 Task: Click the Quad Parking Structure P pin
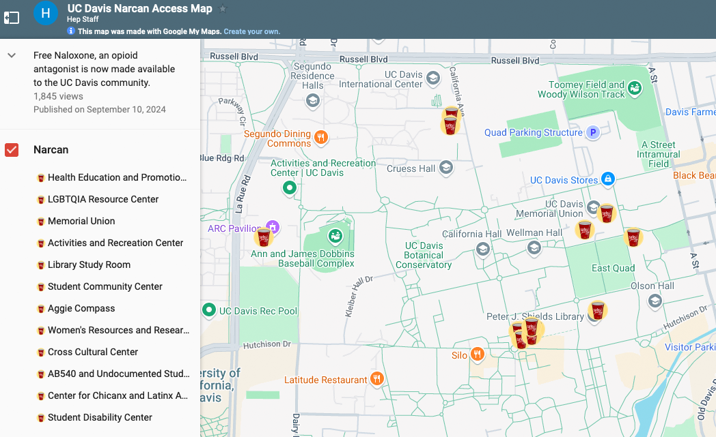point(593,133)
